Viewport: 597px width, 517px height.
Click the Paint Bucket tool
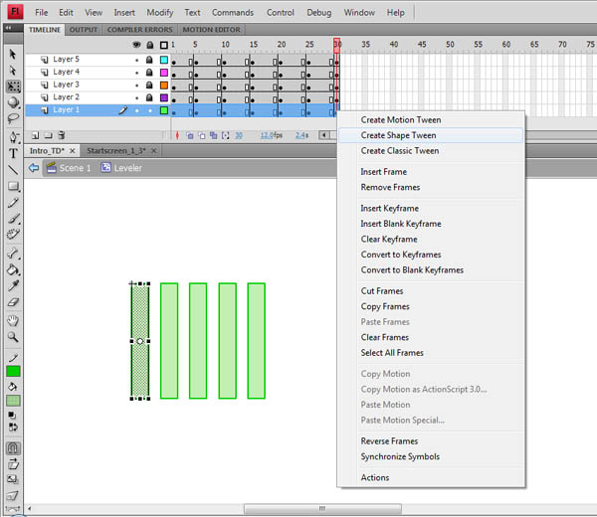(13, 269)
